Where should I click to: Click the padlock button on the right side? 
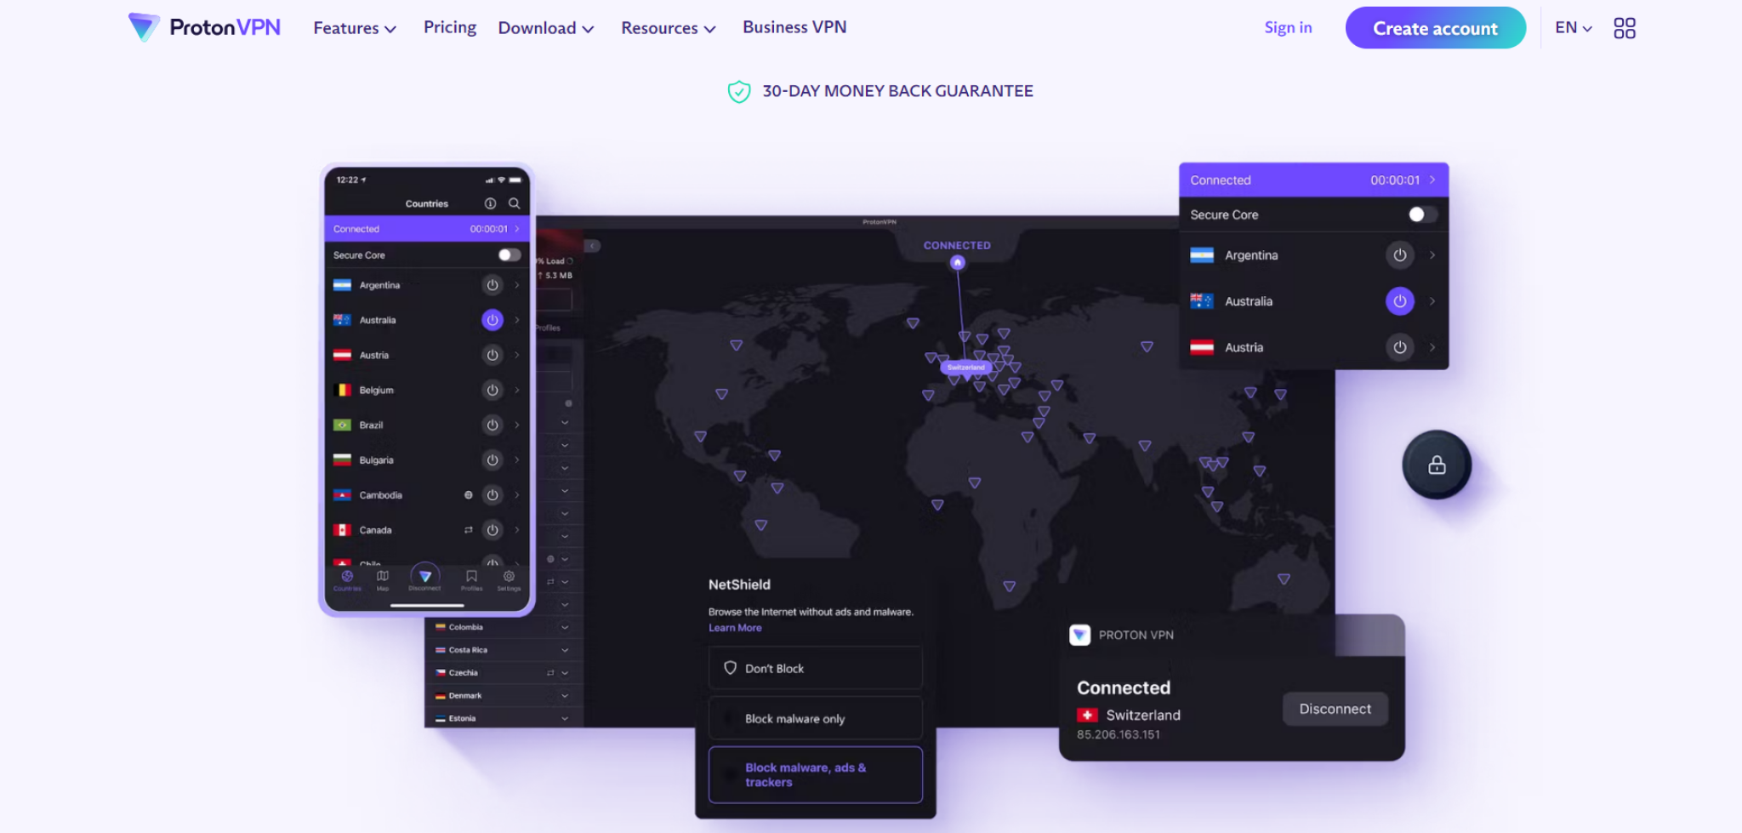[x=1437, y=465]
